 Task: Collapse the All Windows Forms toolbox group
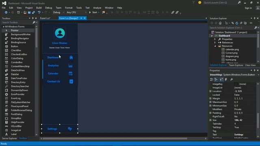3,27
